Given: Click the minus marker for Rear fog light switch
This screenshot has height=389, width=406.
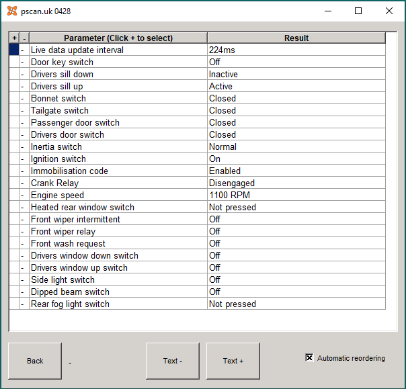Looking at the screenshot, I should coord(24,304).
